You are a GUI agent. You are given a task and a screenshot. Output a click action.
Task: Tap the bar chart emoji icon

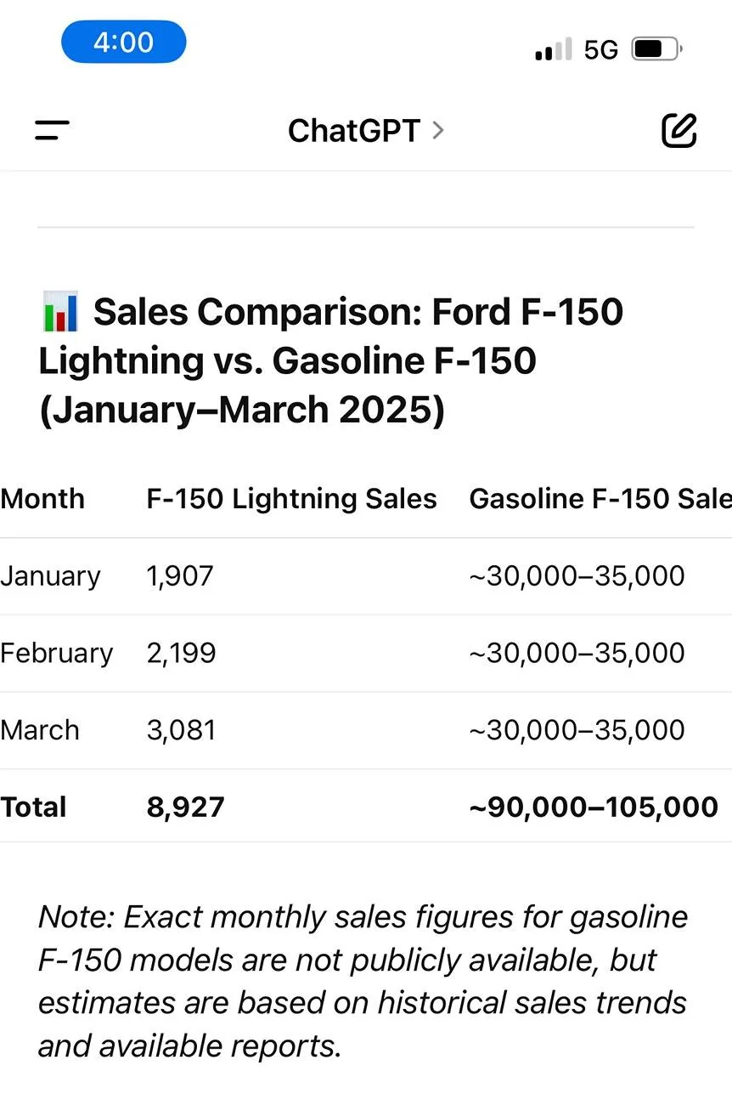click(x=59, y=312)
